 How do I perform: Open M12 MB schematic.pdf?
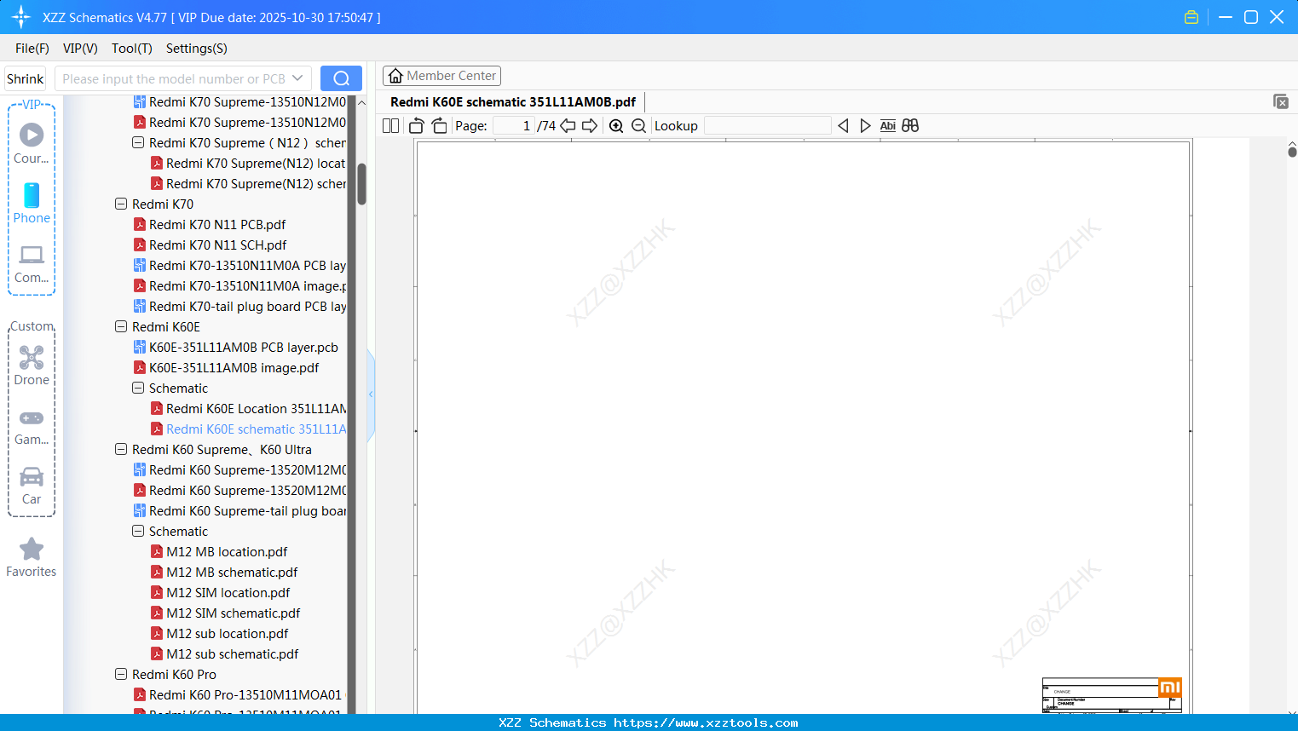pyautogui.click(x=232, y=573)
